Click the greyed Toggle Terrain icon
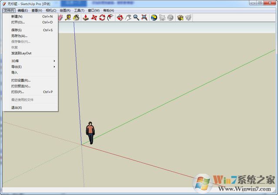The height and width of the screenshot is (195, 278). [162, 17]
